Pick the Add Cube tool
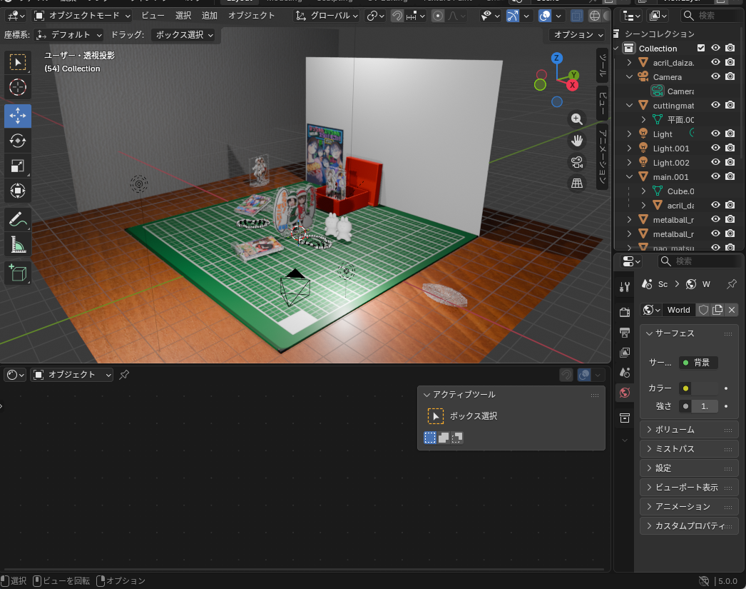Screen dimensions: 746x589 [x=18, y=273]
